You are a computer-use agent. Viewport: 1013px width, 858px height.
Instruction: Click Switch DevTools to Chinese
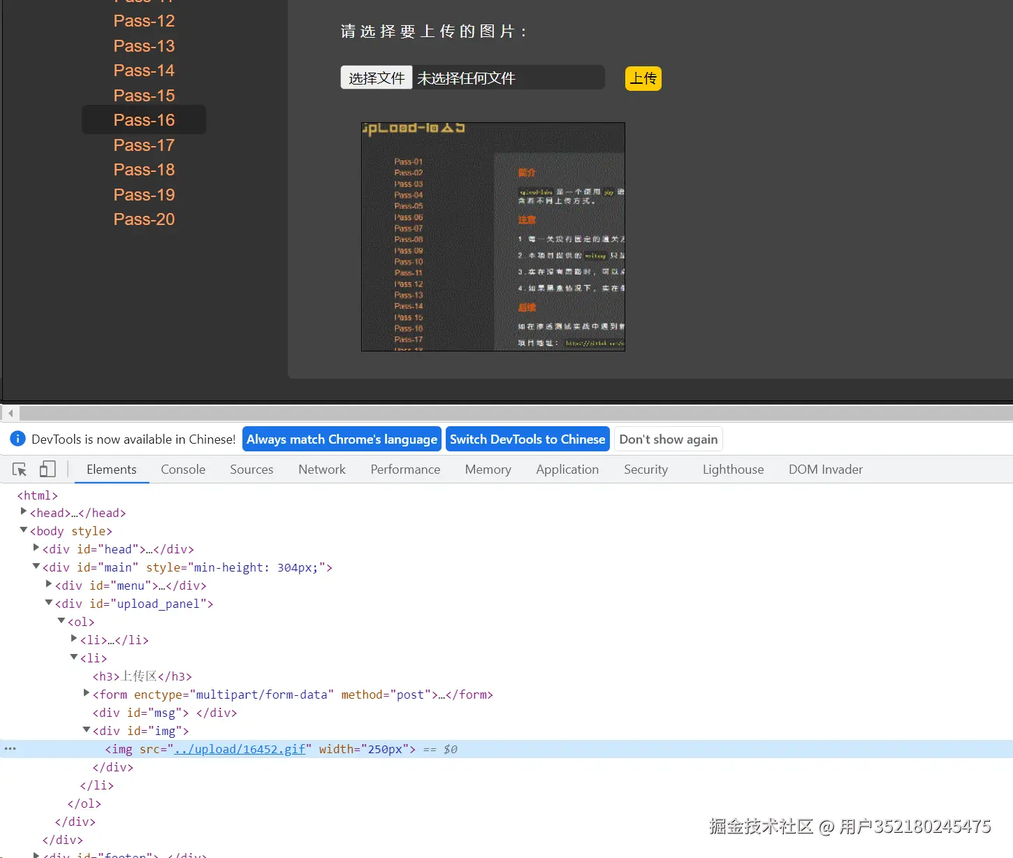pos(527,439)
